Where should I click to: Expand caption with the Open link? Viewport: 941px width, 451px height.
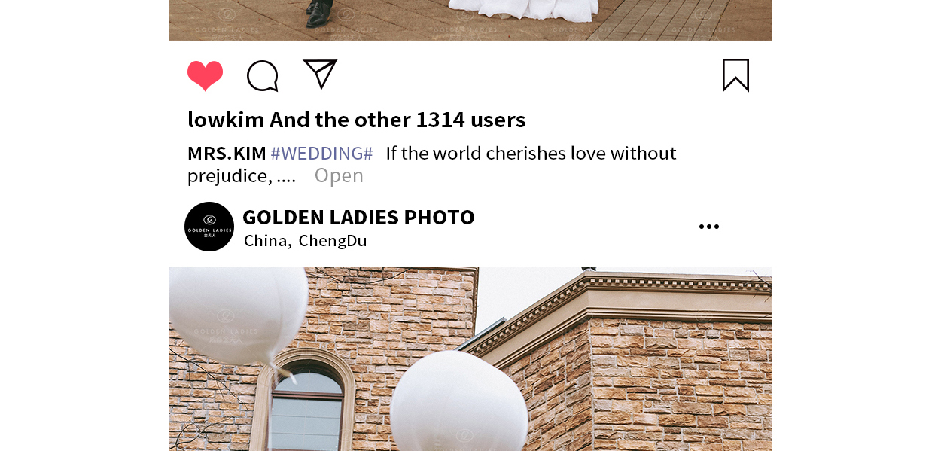pyautogui.click(x=339, y=175)
